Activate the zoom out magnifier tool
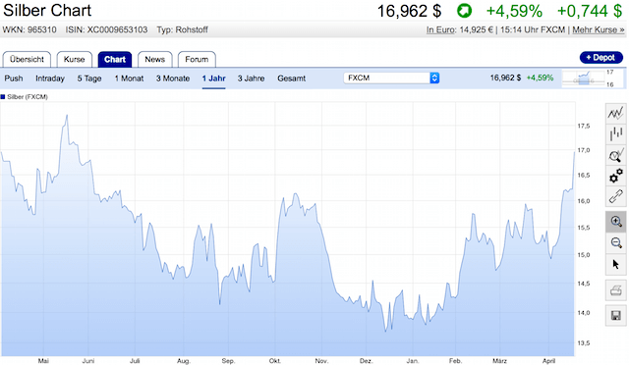629x365 pixels. pos(615,242)
